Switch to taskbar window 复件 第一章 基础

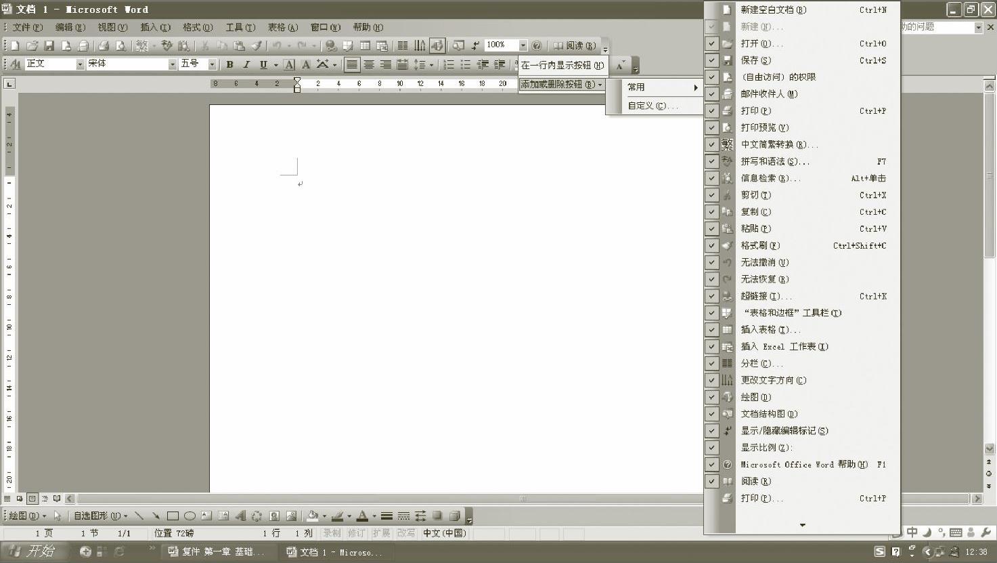click(x=219, y=552)
